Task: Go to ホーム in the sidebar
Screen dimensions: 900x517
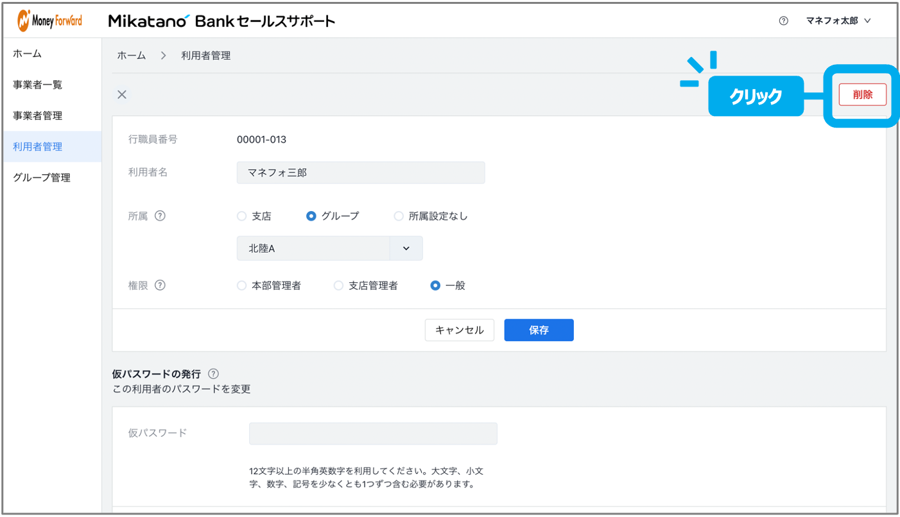Action: pos(51,54)
